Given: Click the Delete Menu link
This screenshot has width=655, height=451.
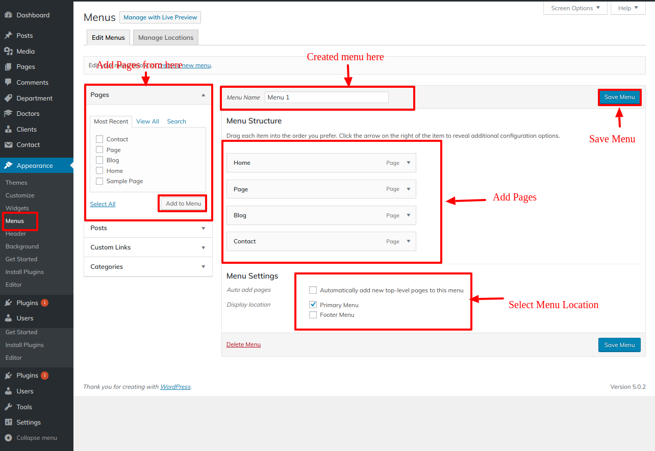Looking at the screenshot, I should 243,344.
